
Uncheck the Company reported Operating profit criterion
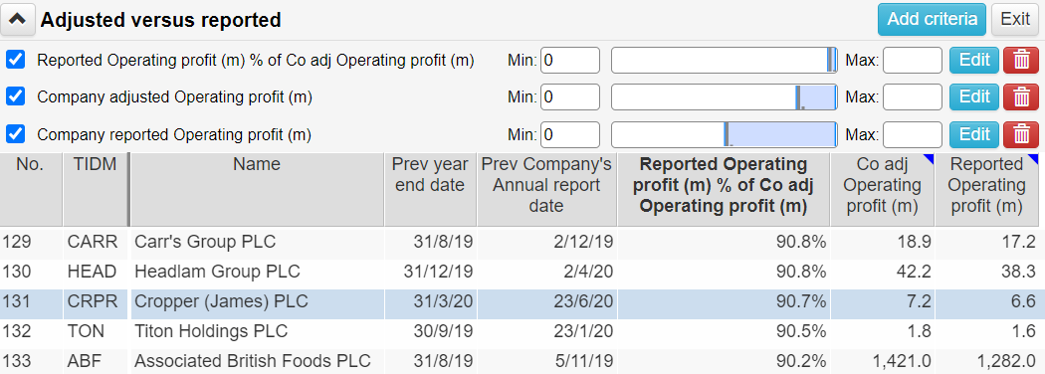15,134
